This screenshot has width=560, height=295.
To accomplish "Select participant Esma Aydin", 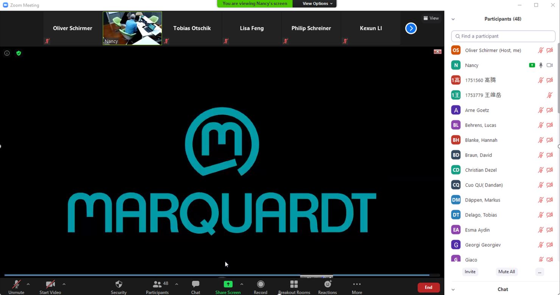I will tap(503, 230).
